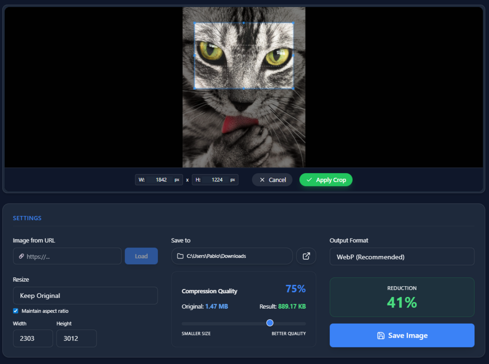Open the save folder with external-link icon
Screen dimensions: 489x364
[x=306, y=256]
